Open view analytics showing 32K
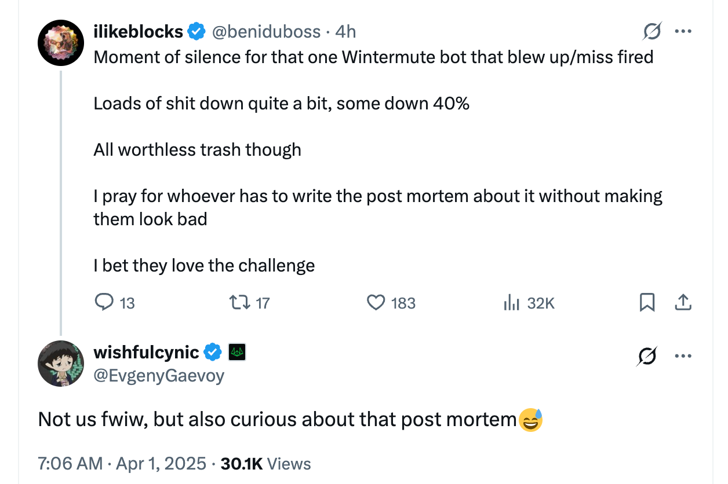 [511, 302]
